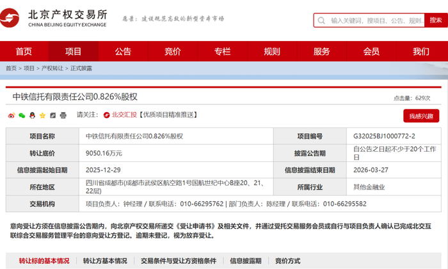Click the 所在地区 address value
448x269 pixels.
pos(176,187)
